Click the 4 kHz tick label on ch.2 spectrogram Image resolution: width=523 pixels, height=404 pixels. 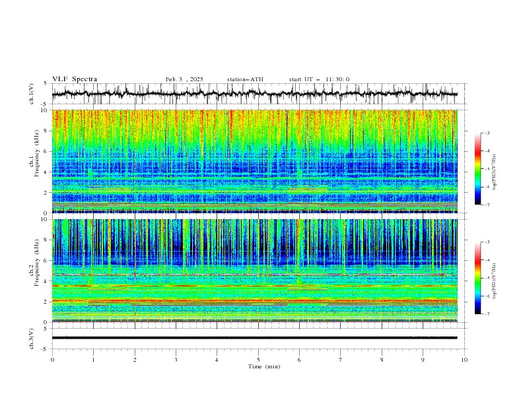coord(47,281)
